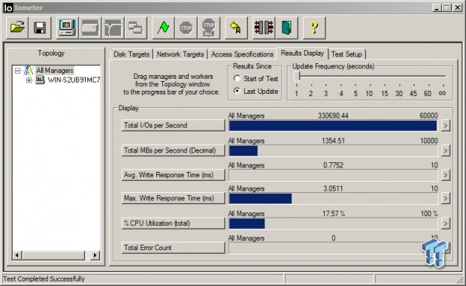
Task: Collapse the All Managers tree node
Action: pyautogui.click(x=17, y=71)
